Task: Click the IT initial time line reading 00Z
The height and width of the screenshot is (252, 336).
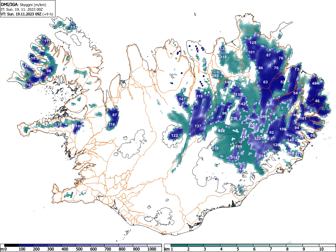Action: pos(22,9)
